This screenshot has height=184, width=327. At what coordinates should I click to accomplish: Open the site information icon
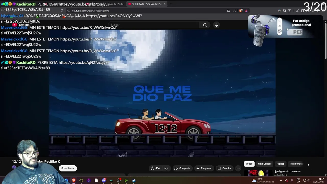68,11
